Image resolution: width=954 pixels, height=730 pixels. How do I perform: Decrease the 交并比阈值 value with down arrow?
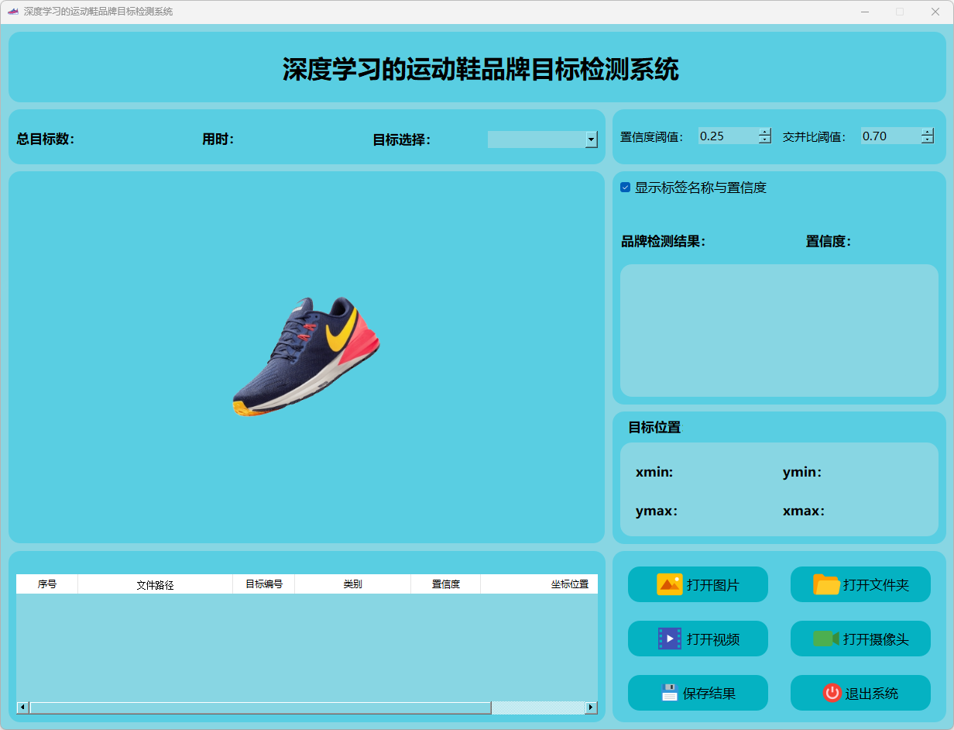[928, 140]
